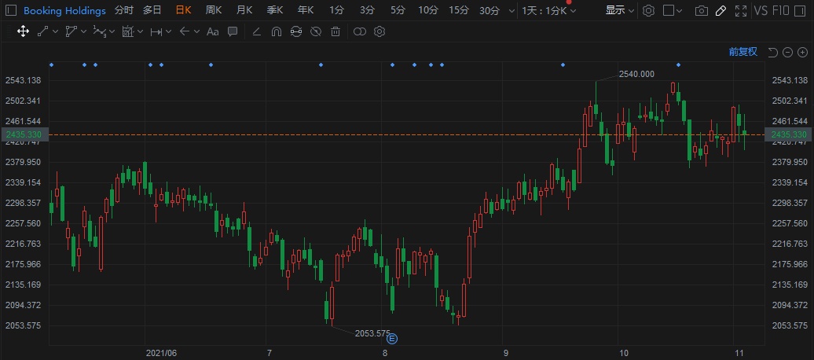This screenshot has height=360, width=814.
Task: Delete drawings with trash icon
Action: [x=335, y=31]
